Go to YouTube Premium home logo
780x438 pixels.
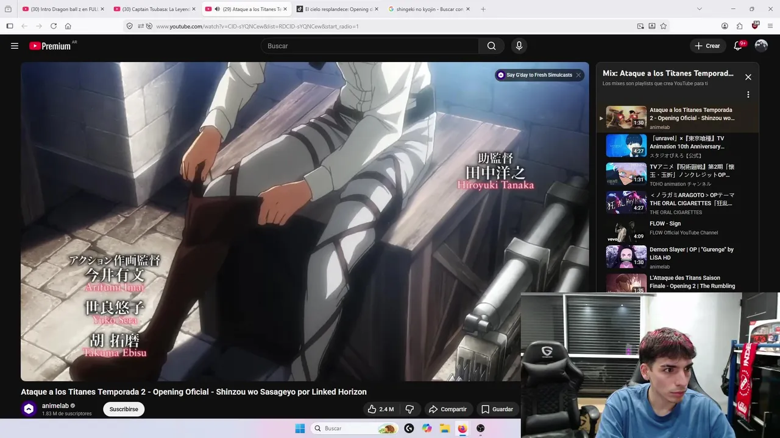pos(50,46)
